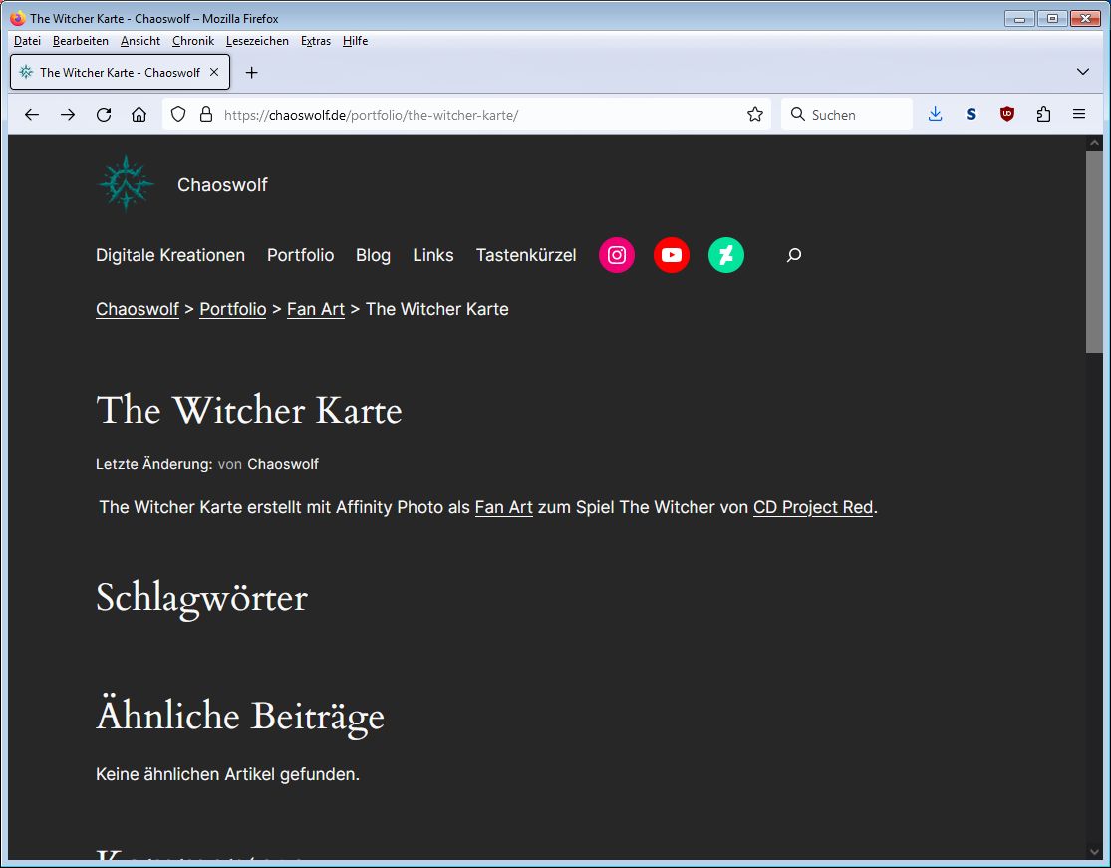
Task: Click the Ähnliche Beiträge heading
Action: pyautogui.click(x=240, y=715)
